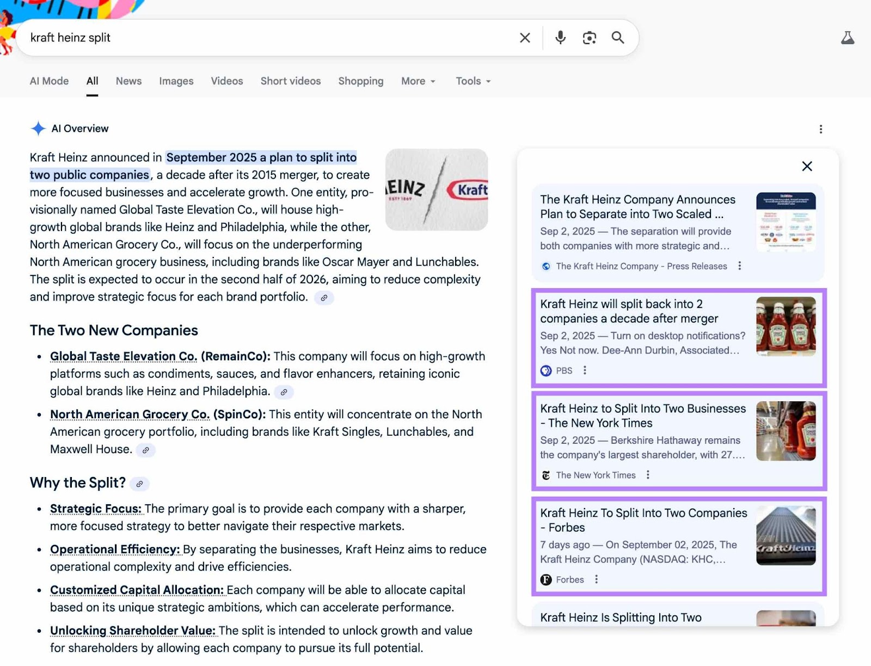
Task: Click the microphone icon for voice search
Action: pos(560,38)
